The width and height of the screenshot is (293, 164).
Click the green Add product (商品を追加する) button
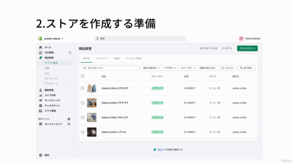point(247,48)
